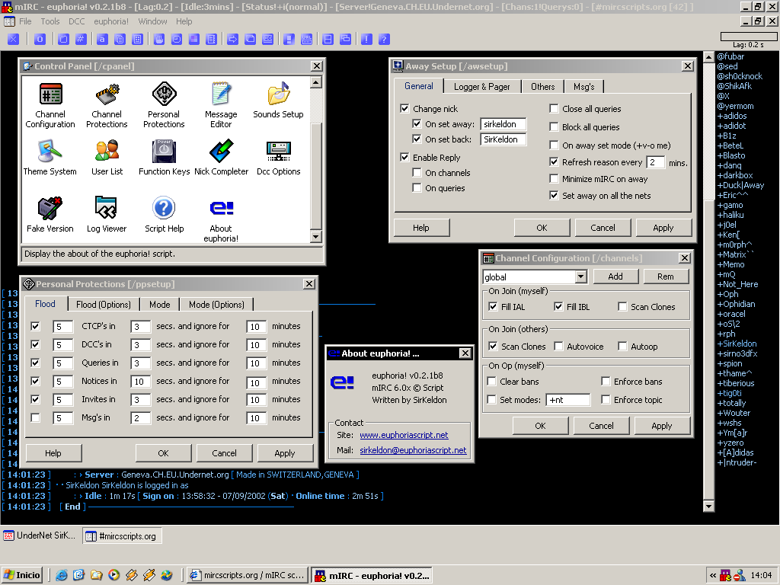Click OK in Channel Configuration

pyautogui.click(x=540, y=426)
